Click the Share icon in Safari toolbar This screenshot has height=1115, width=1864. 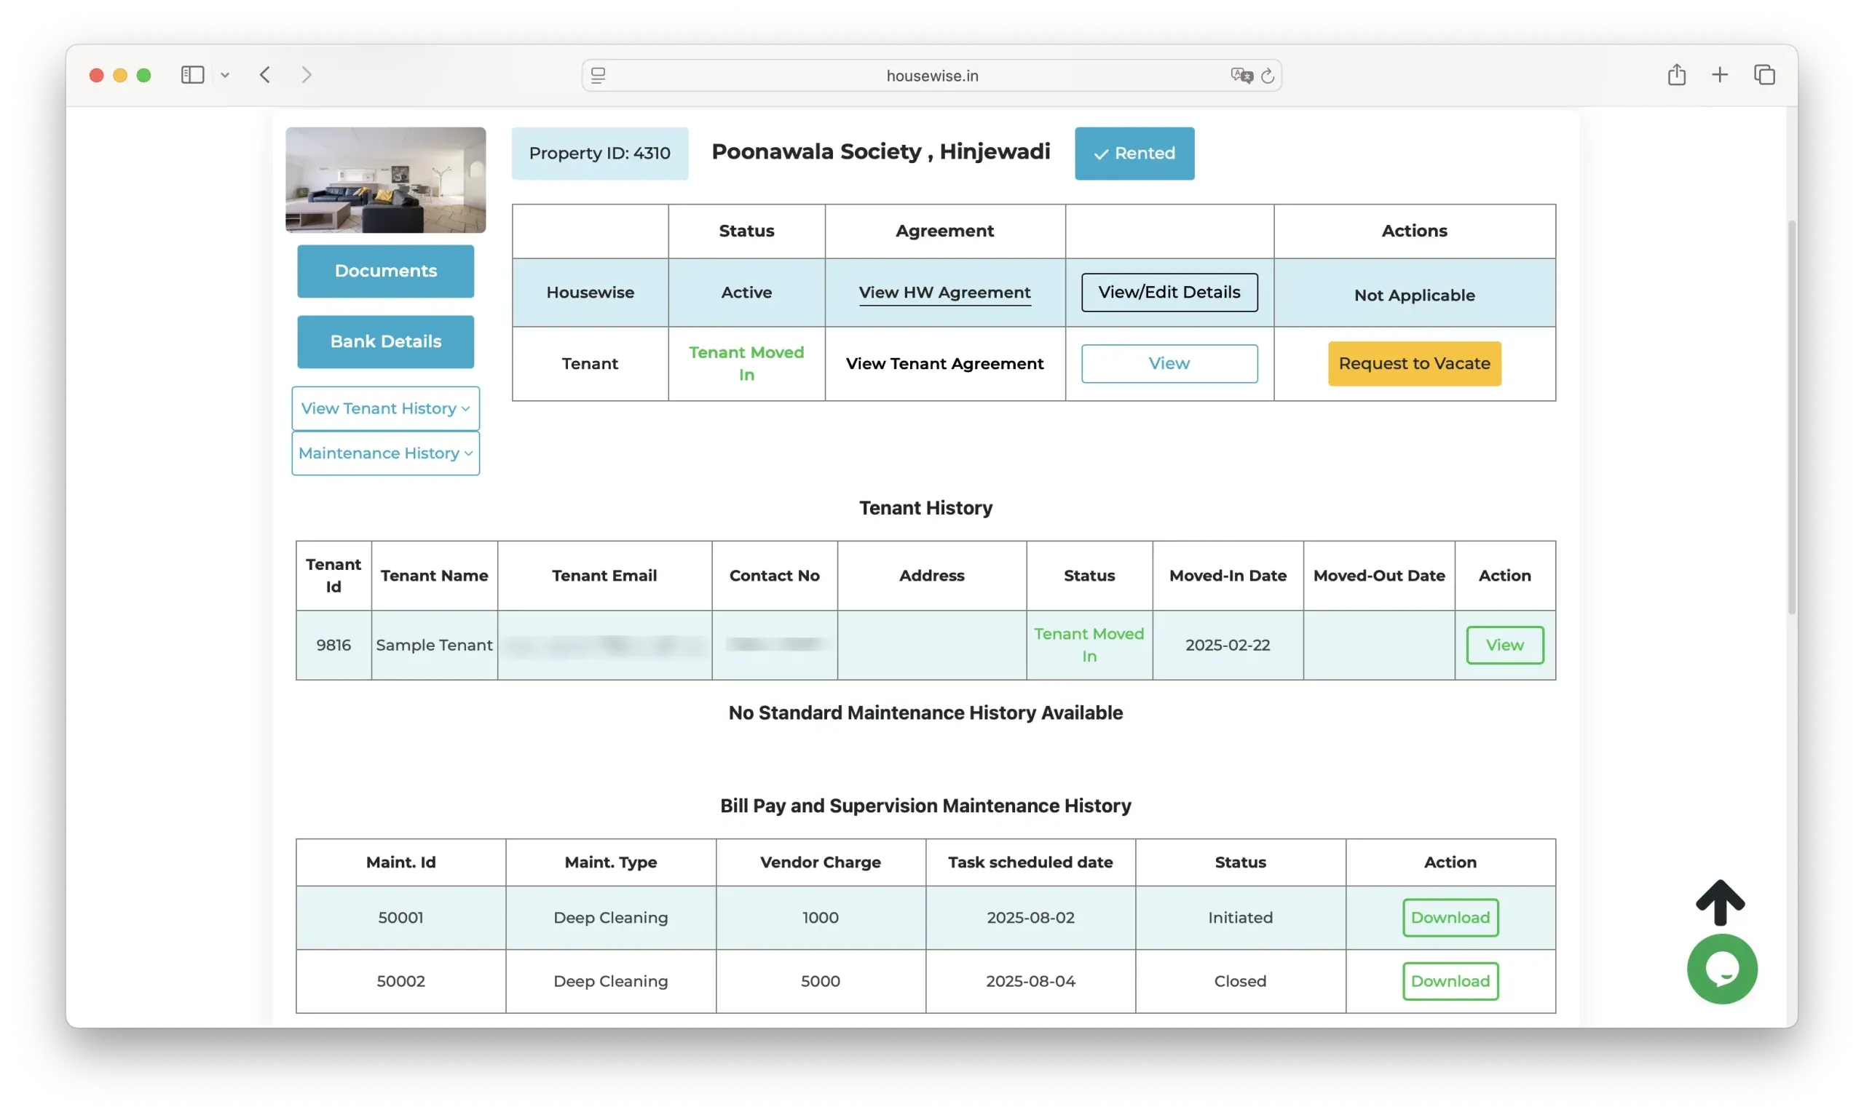(x=1676, y=75)
